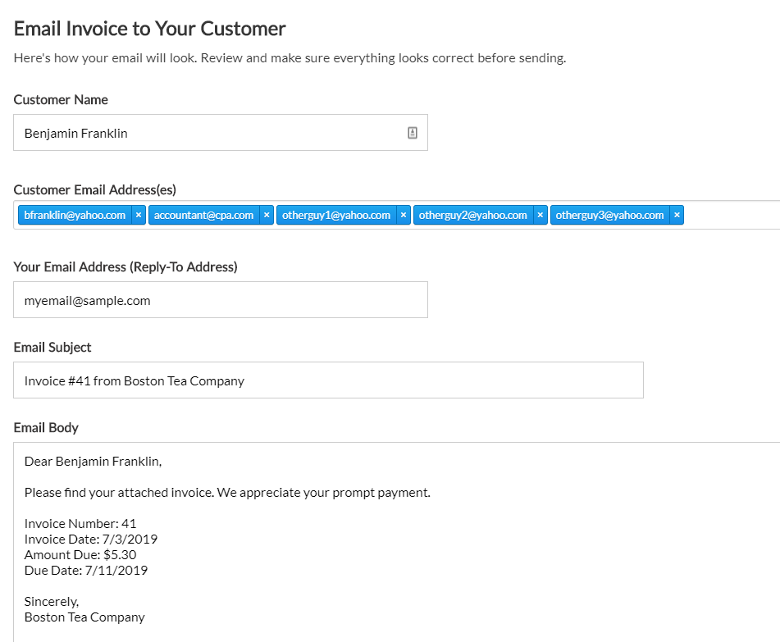Remove the otherguy3@yahoo.com address tag
This screenshot has height=642, width=780.
(677, 215)
